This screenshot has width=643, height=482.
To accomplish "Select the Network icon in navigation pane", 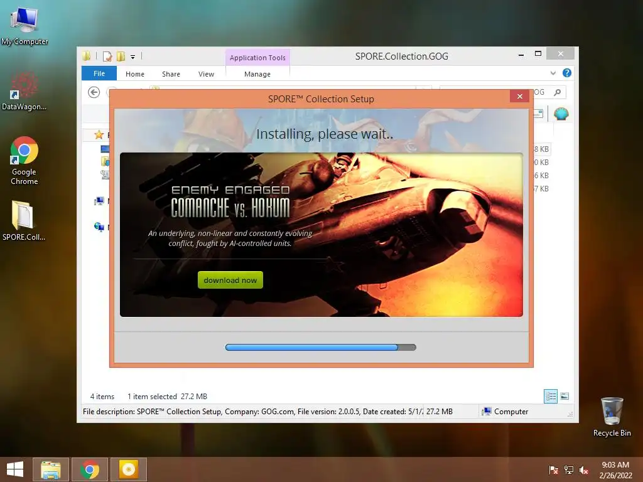I will [x=99, y=227].
